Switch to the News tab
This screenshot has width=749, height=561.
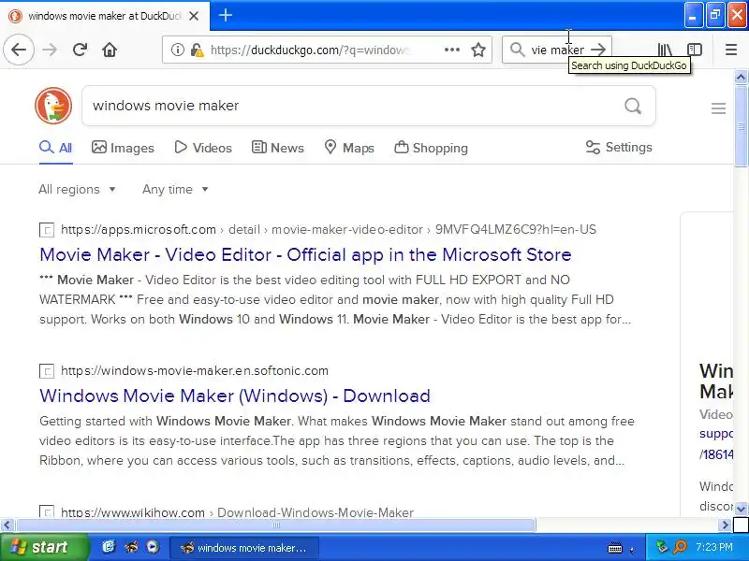click(277, 148)
